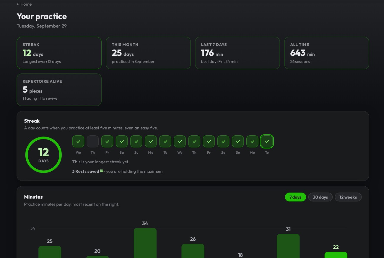The image size is (384, 258).
Task: Select the 7 days range tab
Action: click(295, 197)
